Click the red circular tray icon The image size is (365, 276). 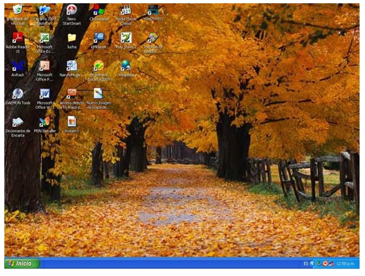point(325,264)
